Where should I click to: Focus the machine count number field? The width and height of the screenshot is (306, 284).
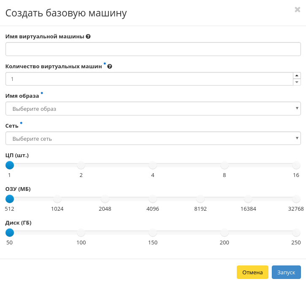pos(149,79)
